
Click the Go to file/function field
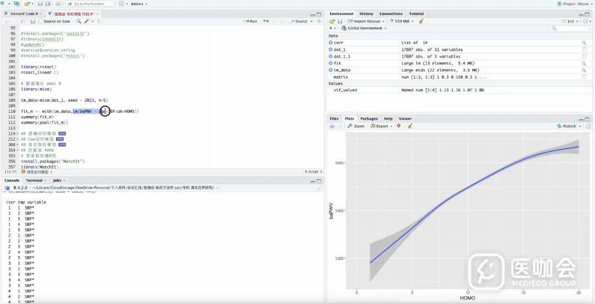(x=90, y=3)
